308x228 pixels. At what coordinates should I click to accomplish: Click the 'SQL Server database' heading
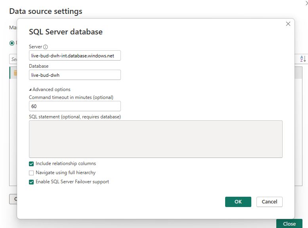pyautogui.click(x=66, y=32)
